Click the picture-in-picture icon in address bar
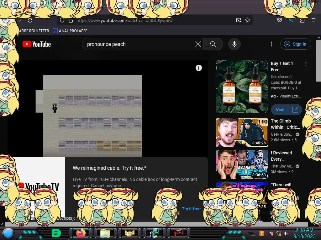The height and width of the screenshot is (240, 321). point(239,20)
